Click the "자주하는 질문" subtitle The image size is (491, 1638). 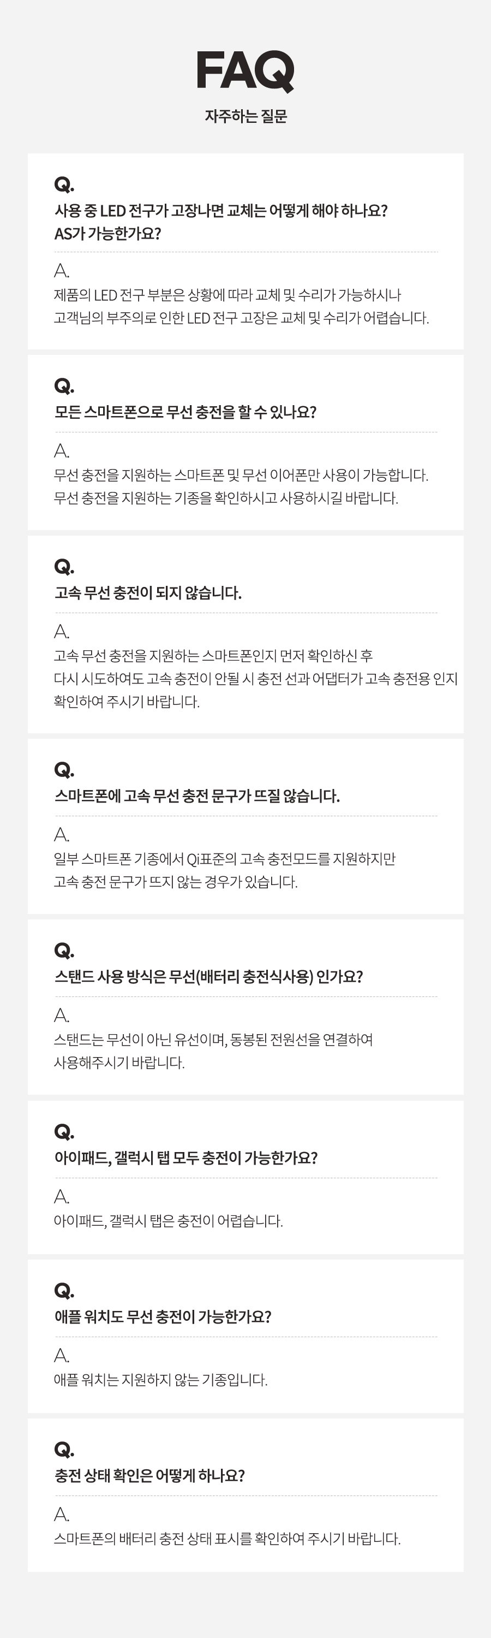pyautogui.click(x=245, y=116)
